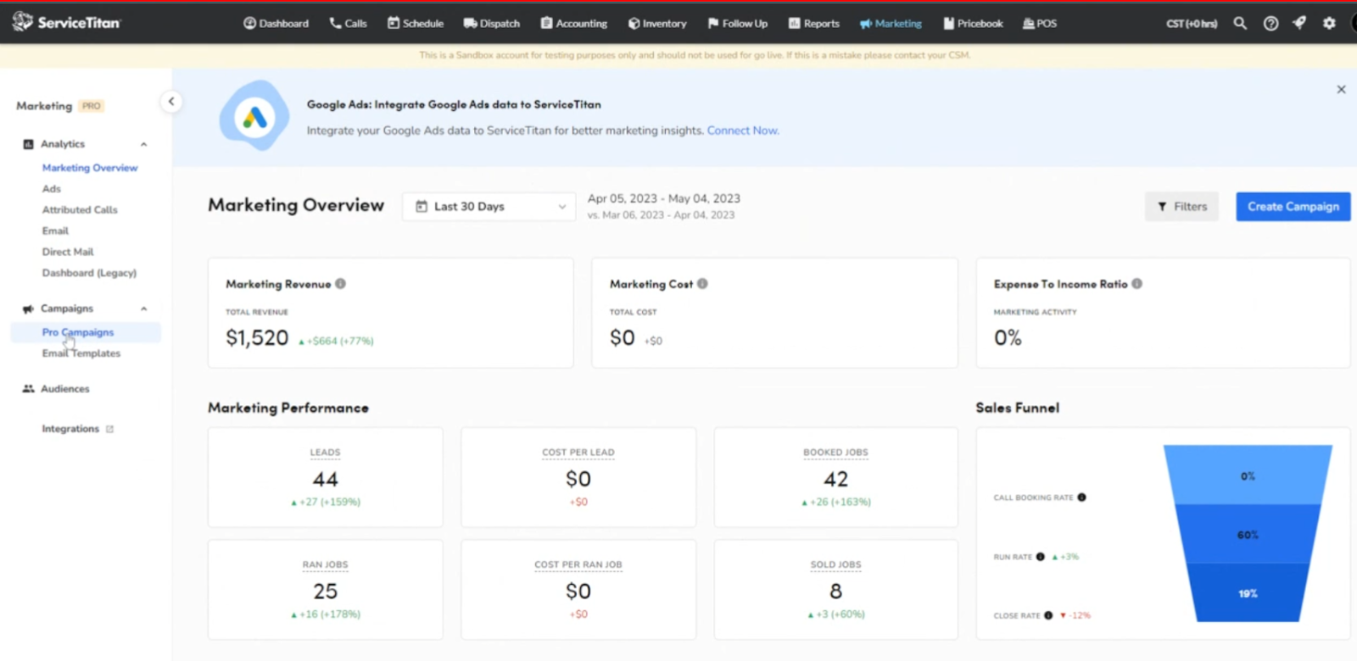This screenshot has width=1357, height=661.
Task: Open the Calls menu
Action: coord(348,23)
